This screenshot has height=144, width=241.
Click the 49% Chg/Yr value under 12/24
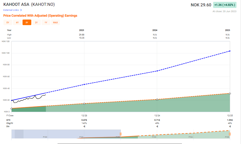[157, 123]
